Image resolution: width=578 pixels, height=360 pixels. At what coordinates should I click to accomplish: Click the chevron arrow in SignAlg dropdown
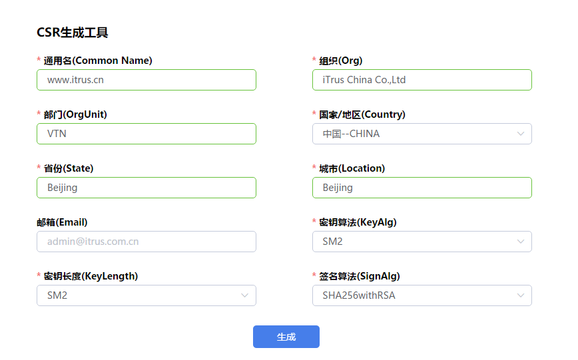tap(521, 295)
